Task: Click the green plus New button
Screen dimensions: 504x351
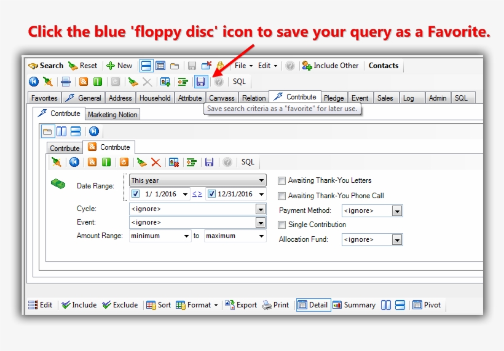Action: (x=119, y=66)
